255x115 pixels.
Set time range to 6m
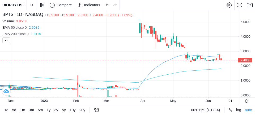point(40,110)
